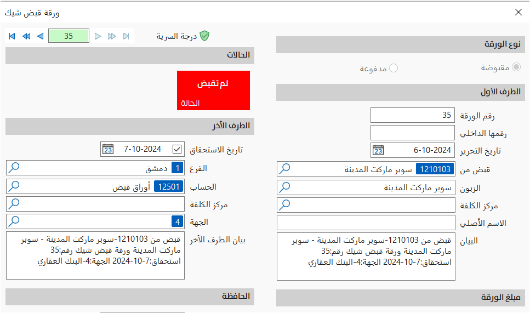Toggle the تاريخ الاستحقاق checkbox
Image resolution: width=530 pixels, height=313 pixels.
click(176, 149)
